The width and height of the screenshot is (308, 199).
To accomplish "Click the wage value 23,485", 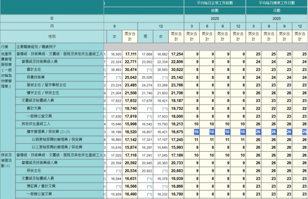I will click(130, 85).
